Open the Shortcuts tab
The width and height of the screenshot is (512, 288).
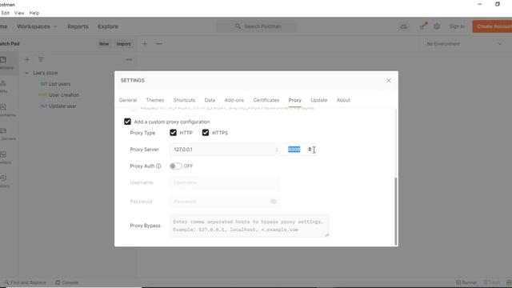pyautogui.click(x=184, y=100)
